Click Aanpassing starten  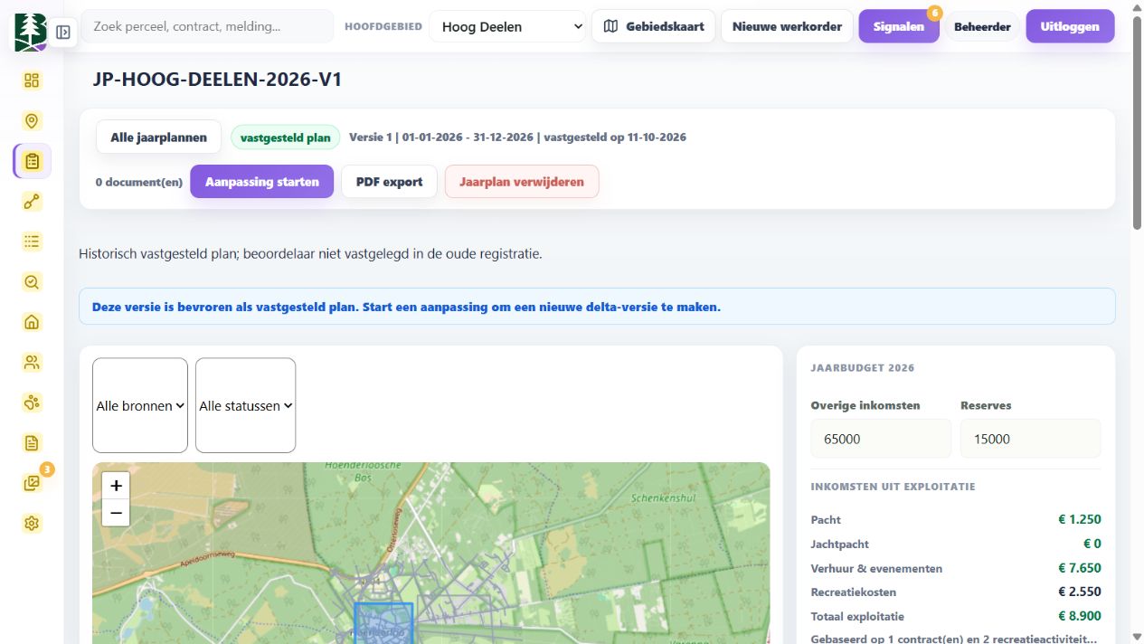point(261,182)
